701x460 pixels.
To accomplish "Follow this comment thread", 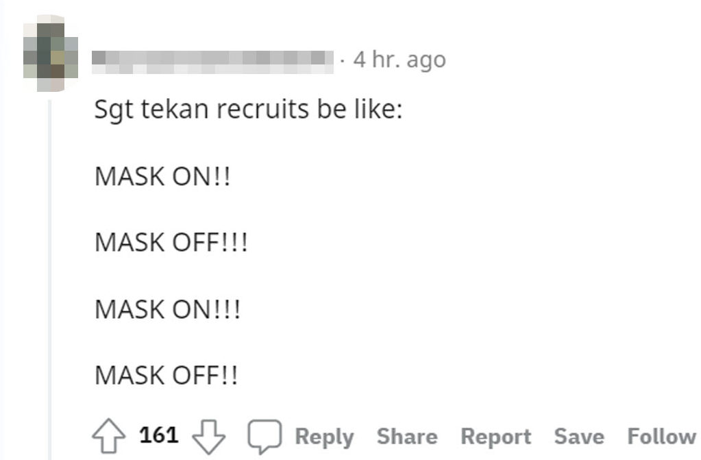I will pyautogui.click(x=661, y=437).
